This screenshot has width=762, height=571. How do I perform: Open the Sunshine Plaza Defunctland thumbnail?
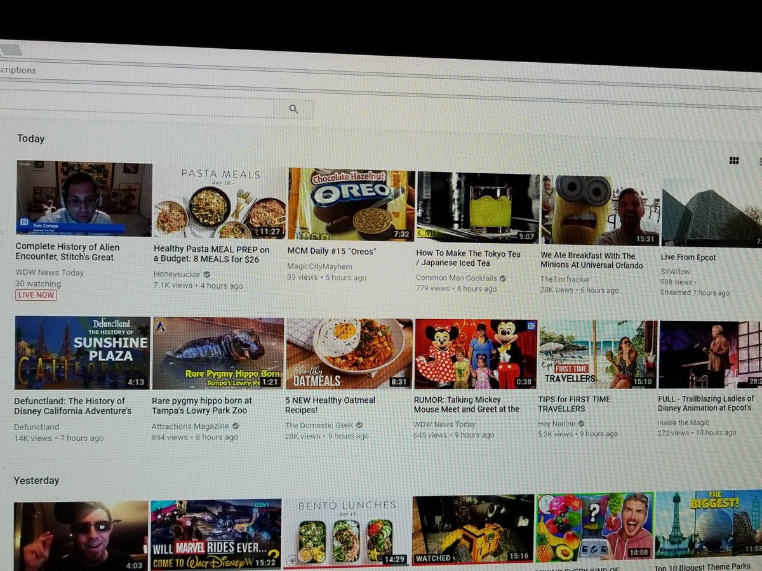click(83, 353)
